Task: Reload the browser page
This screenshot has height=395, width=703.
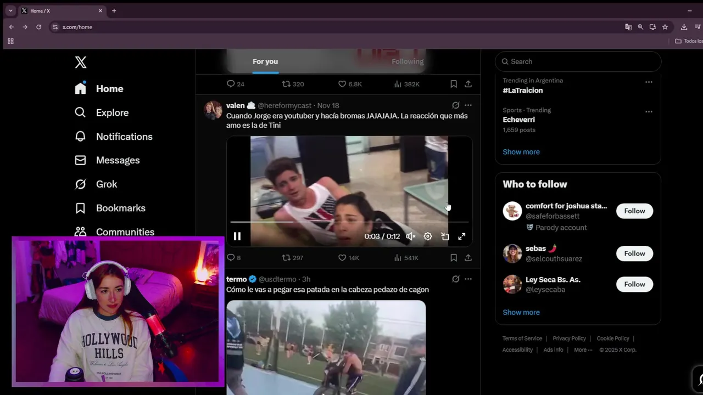Action: (x=38, y=27)
